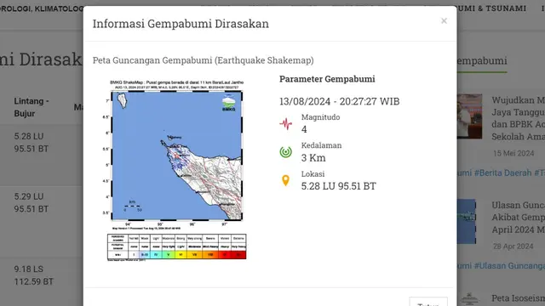
Task: Click the #Berita Daerah hashtag link
Action: [x=503, y=173]
